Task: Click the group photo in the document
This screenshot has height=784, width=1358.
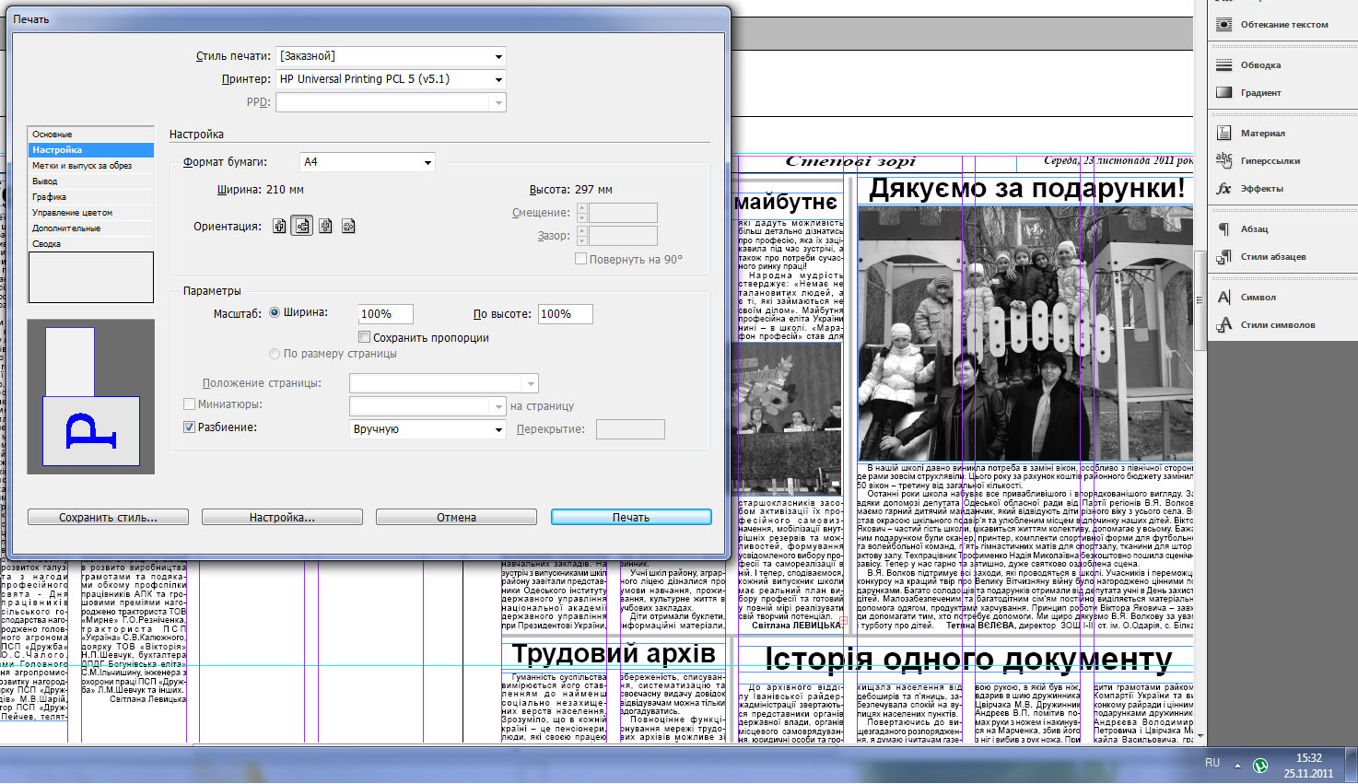Action: click(x=1025, y=333)
